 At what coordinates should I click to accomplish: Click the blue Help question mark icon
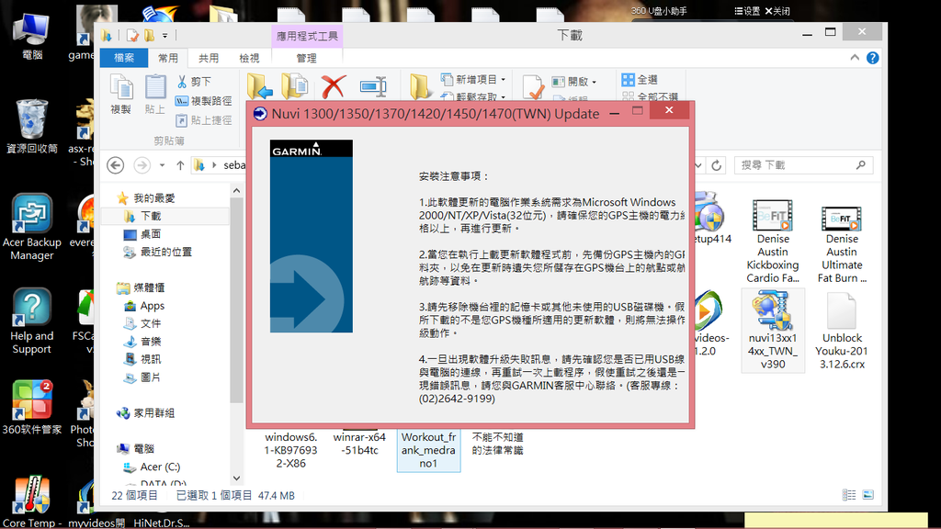[x=873, y=58]
